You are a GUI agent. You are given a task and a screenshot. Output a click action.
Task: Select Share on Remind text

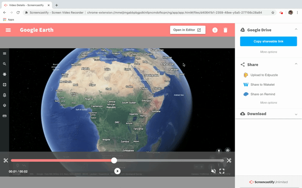pyautogui.click(x=263, y=94)
